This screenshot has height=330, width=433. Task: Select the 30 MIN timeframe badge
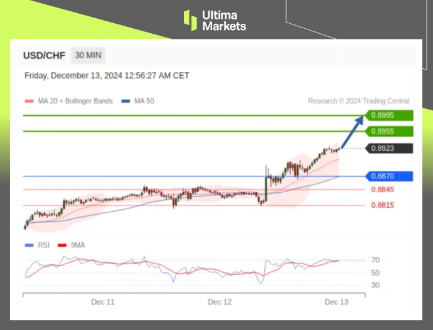tap(88, 55)
